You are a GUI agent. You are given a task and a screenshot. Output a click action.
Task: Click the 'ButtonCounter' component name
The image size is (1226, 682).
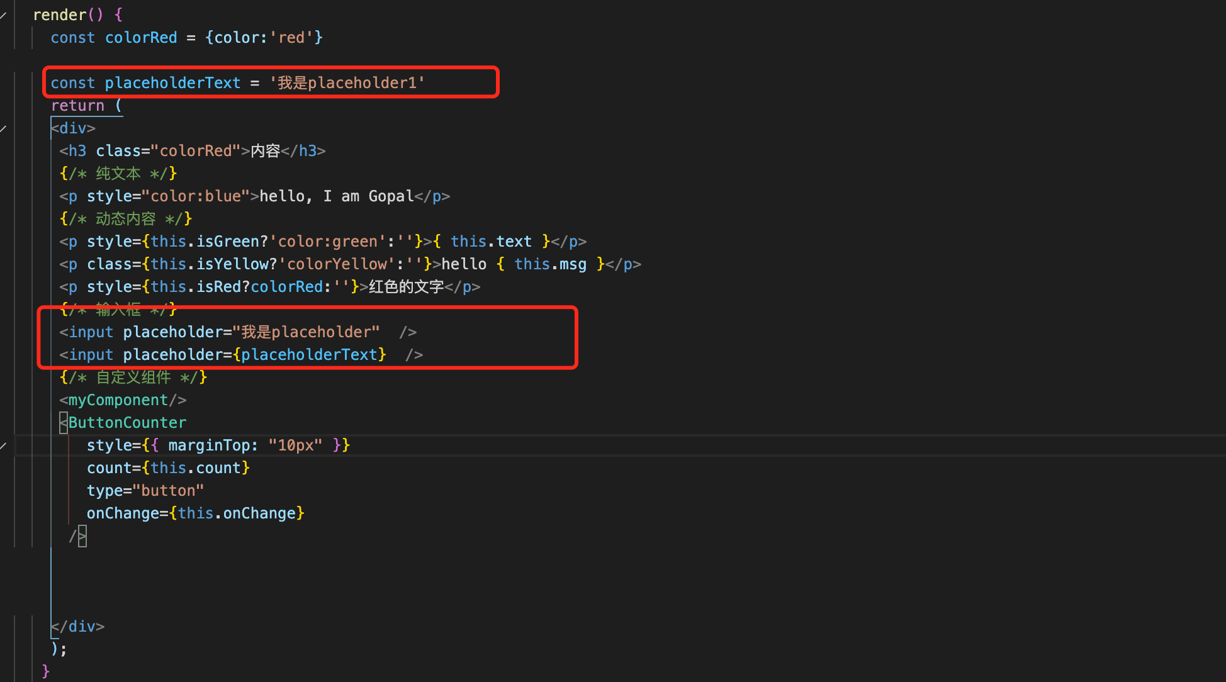[127, 423]
